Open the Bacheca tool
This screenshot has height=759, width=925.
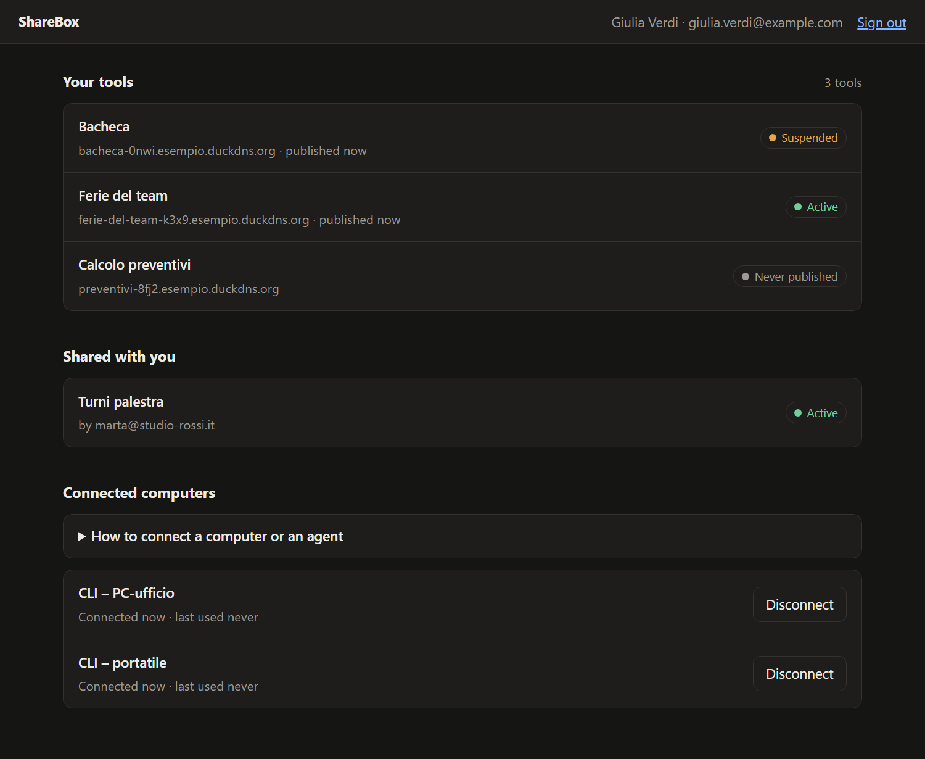(462, 138)
